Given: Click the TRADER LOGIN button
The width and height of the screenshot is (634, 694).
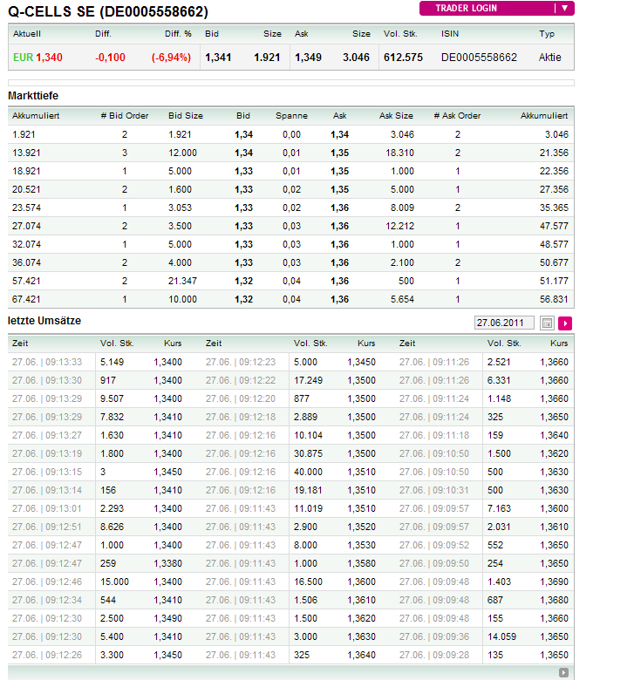Looking at the screenshot, I should [x=487, y=8].
